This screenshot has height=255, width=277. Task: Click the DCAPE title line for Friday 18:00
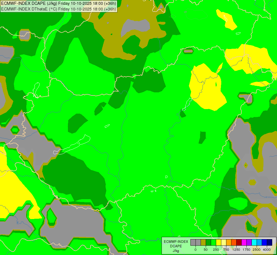(x=59, y=3)
